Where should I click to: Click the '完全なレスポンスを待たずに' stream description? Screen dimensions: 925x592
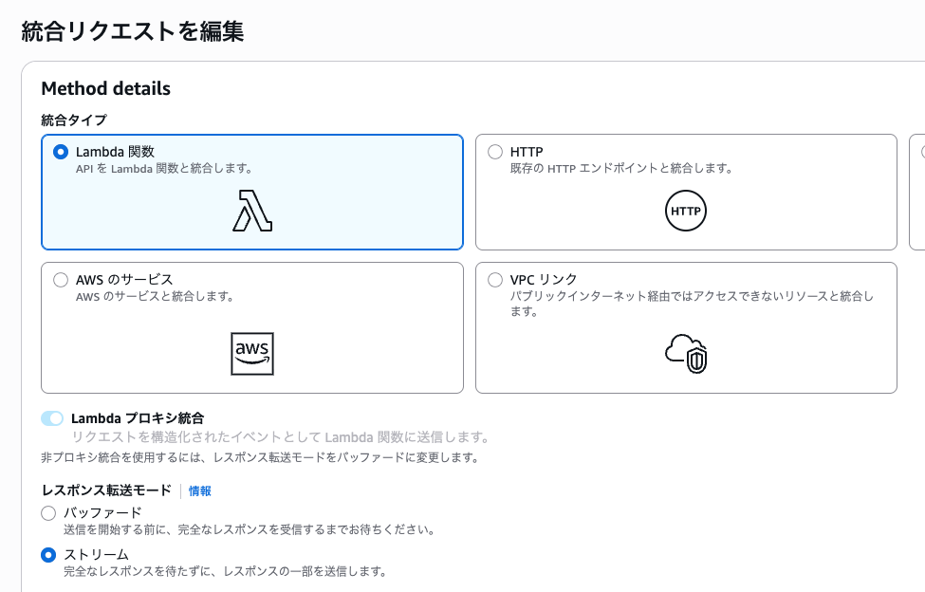tap(226, 571)
